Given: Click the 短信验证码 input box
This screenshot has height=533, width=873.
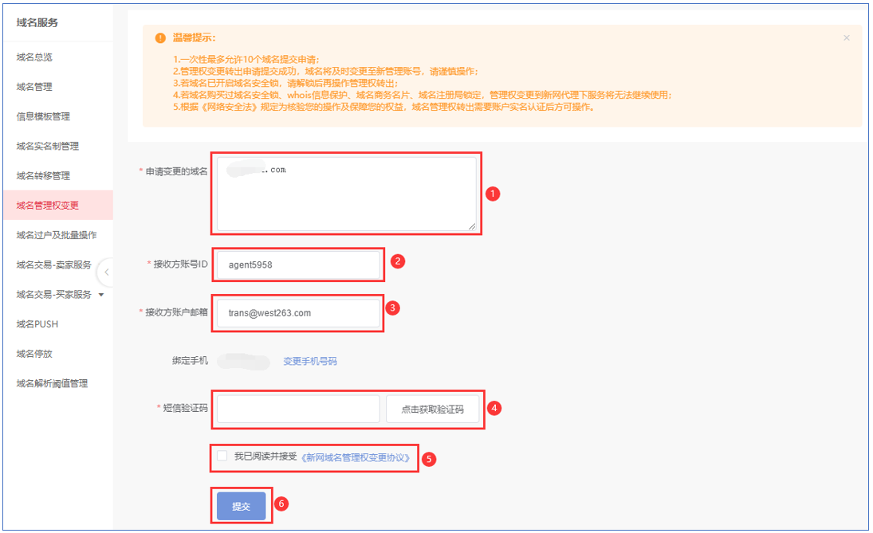Looking at the screenshot, I should (x=298, y=410).
